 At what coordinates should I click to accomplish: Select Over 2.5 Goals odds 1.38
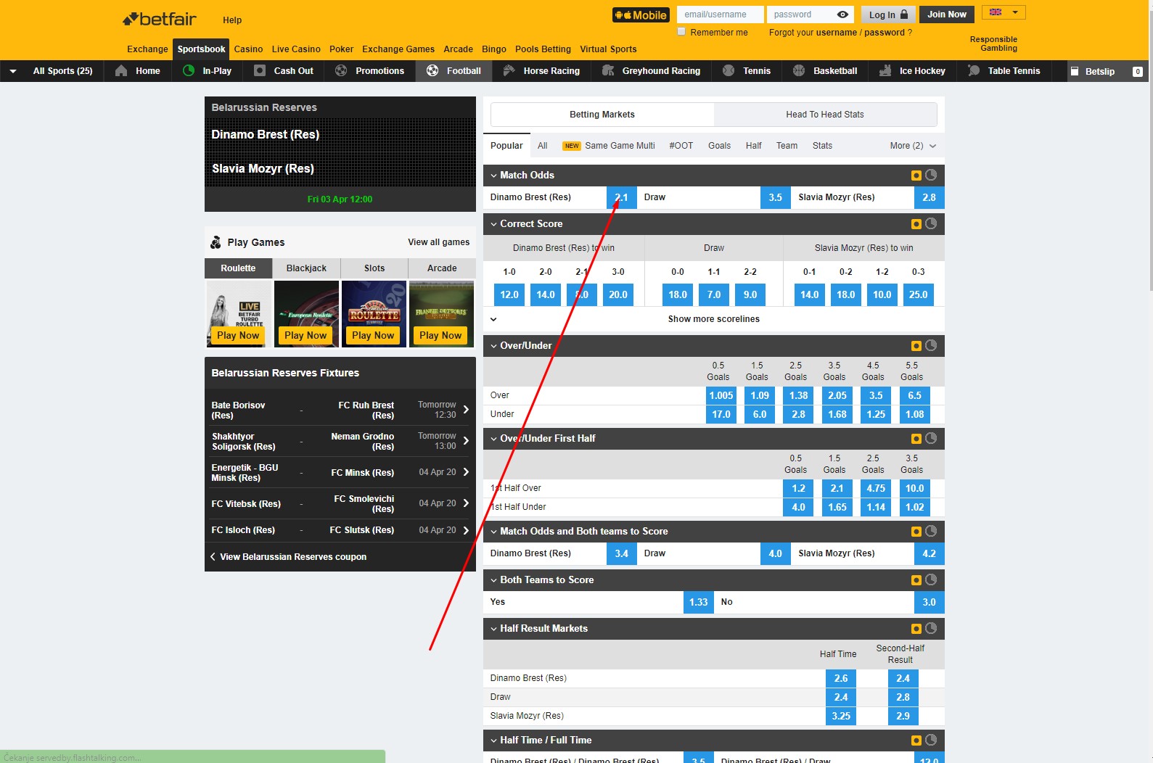pos(798,395)
